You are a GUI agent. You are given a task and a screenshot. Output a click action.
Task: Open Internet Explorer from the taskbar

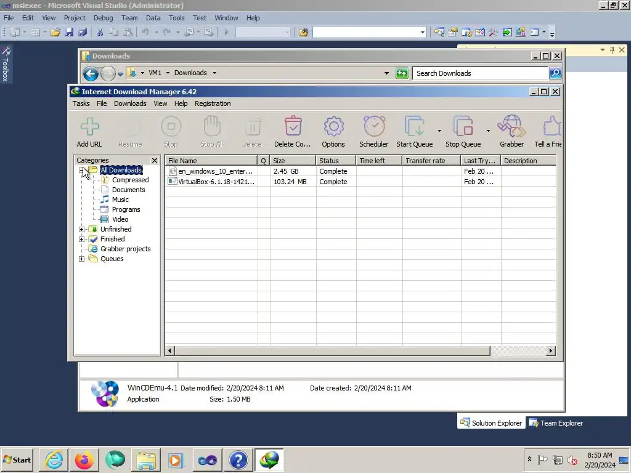click(54, 460)
